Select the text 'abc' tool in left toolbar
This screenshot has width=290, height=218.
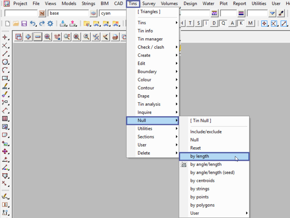(x=5, y=87)
